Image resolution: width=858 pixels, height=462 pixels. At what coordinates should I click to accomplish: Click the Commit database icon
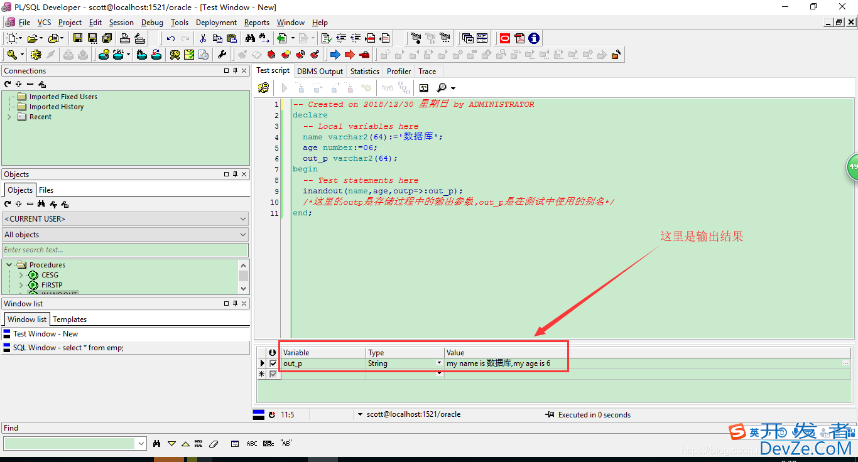68,55
